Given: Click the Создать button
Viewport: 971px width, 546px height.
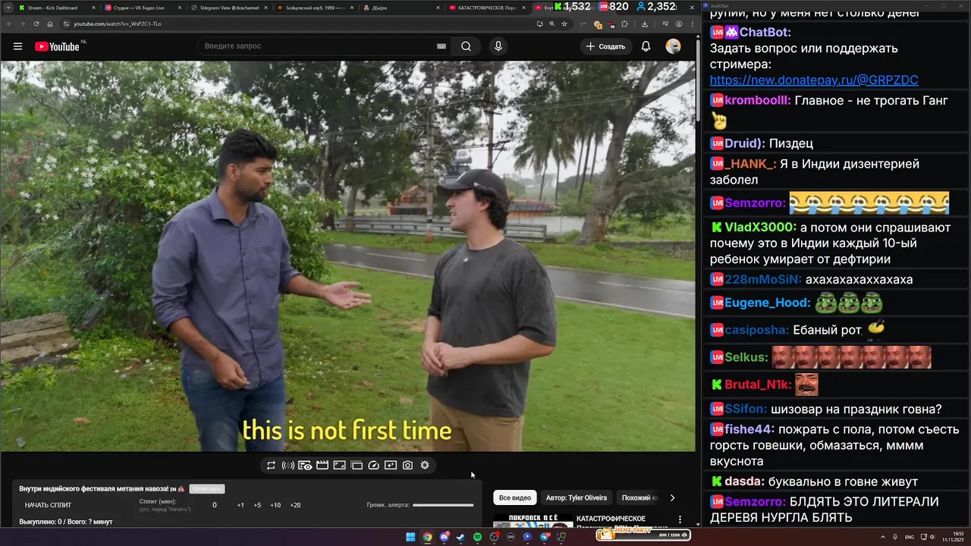Looking at the screenshot, I should (x=605, y=46).
